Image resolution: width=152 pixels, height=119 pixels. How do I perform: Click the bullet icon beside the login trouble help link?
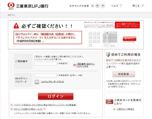pyautogui.click(x=12, y=109)
